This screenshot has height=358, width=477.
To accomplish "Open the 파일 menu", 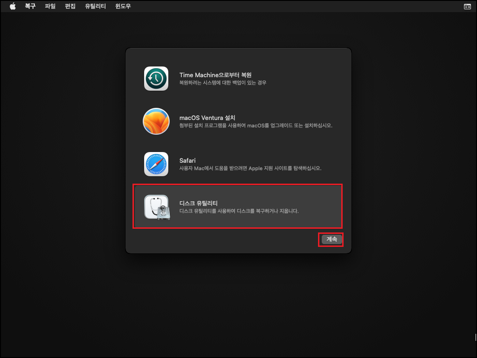I will tap(50, 6).
